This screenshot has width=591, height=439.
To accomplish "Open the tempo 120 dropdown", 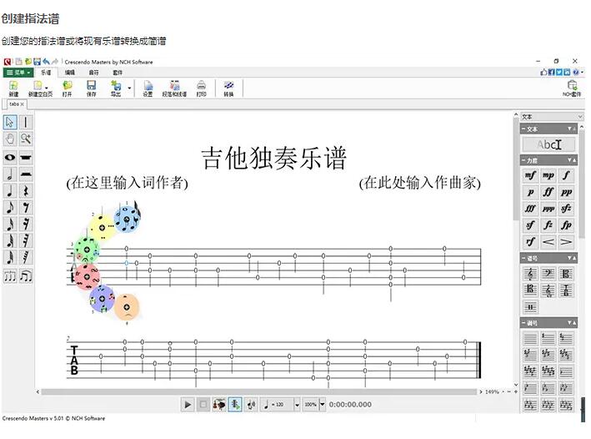I will (297, 405).
